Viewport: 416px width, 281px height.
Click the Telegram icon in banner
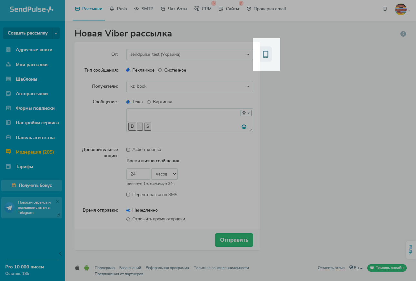9,208
